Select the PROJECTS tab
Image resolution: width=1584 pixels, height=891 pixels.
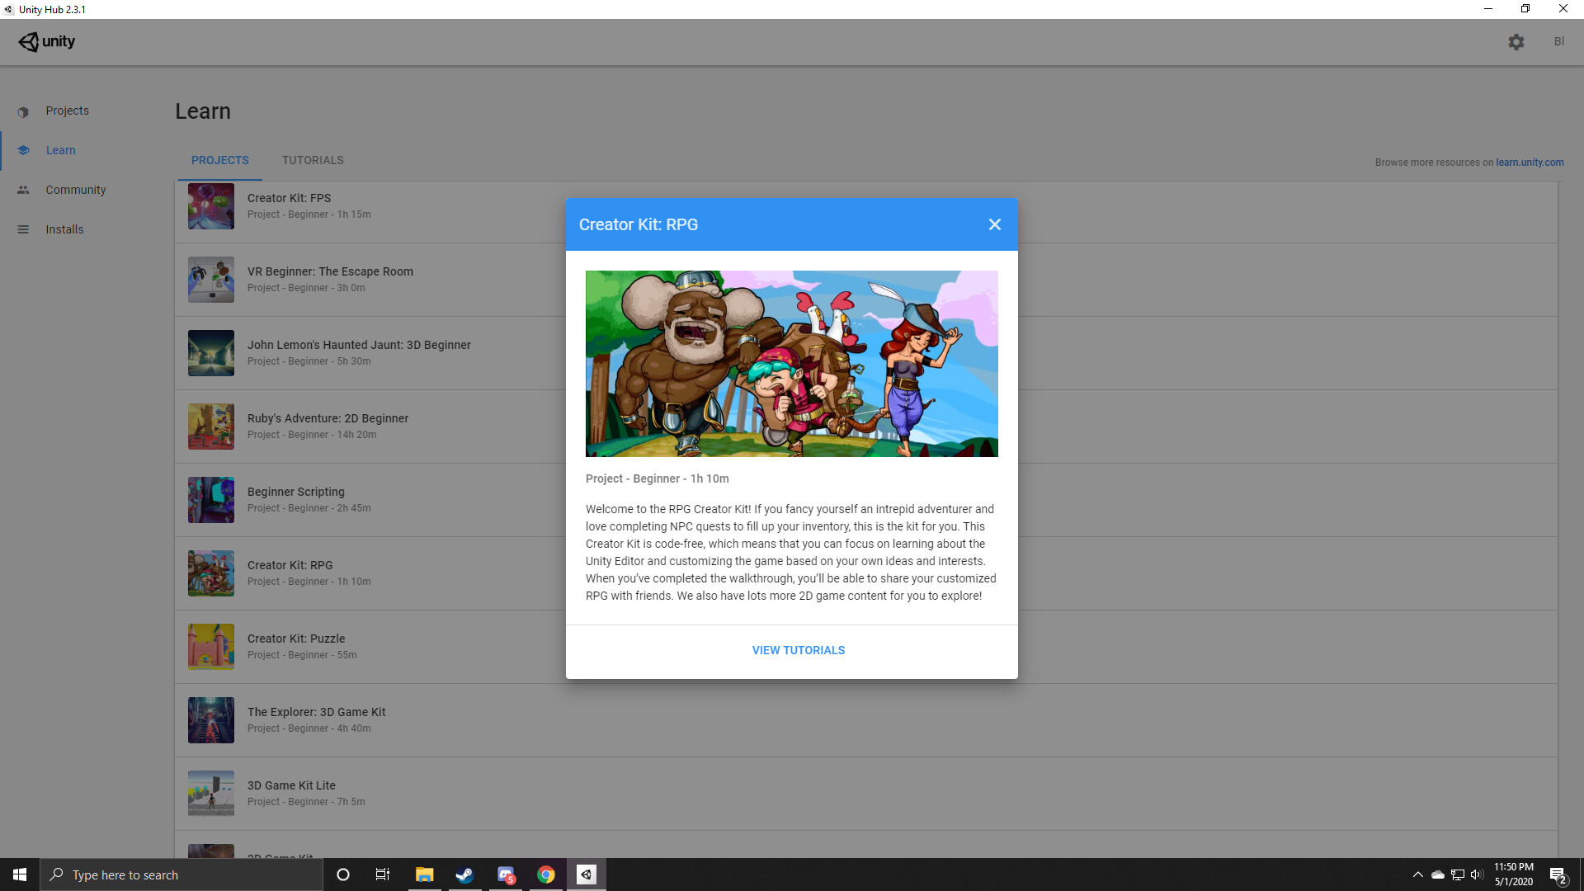coord(219,160)
